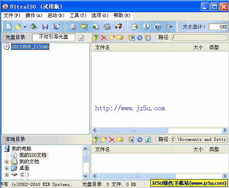229x188 pixels.
Task: Click the extract icon in disc pane toolbar
Action: click(132, 38)
